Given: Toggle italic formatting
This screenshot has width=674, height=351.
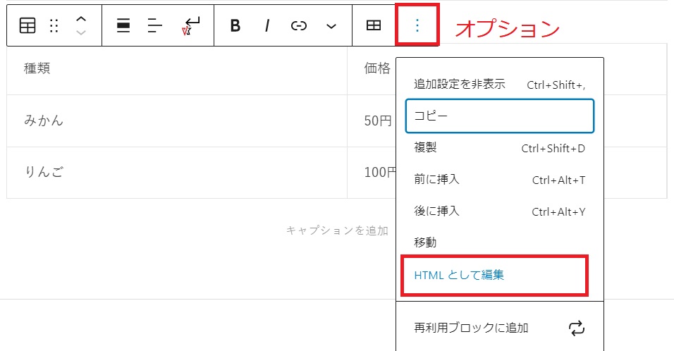Looking at the screenshot, I should coord(267,26).
